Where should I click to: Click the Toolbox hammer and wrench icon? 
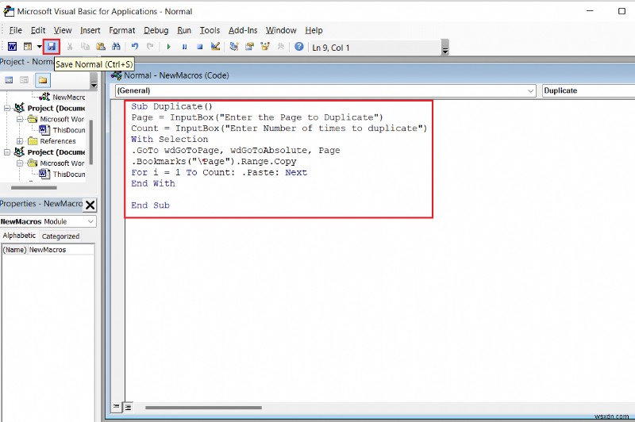coord(280,47)
